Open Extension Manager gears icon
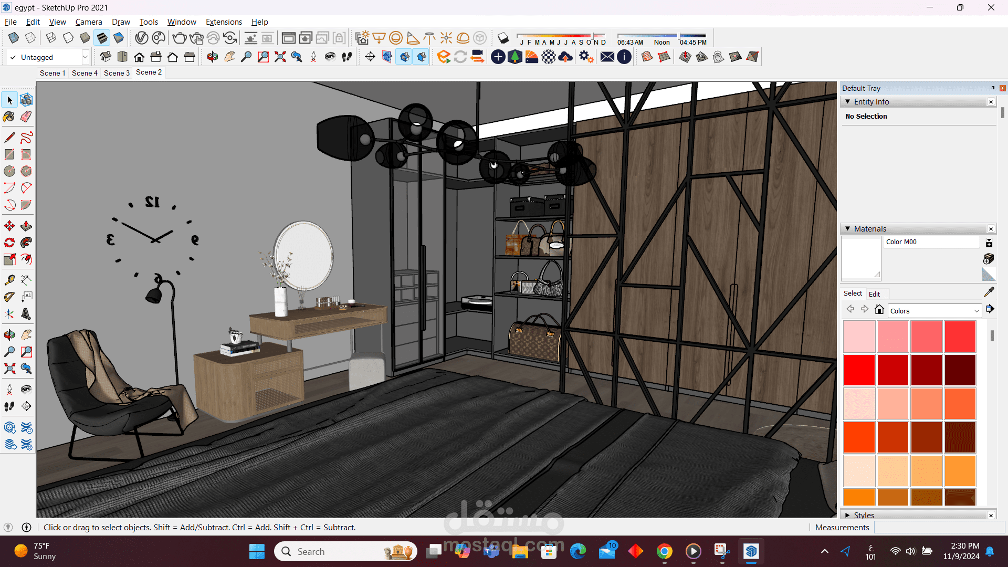This screenshot has width=1008, height=567. (586, 57)
